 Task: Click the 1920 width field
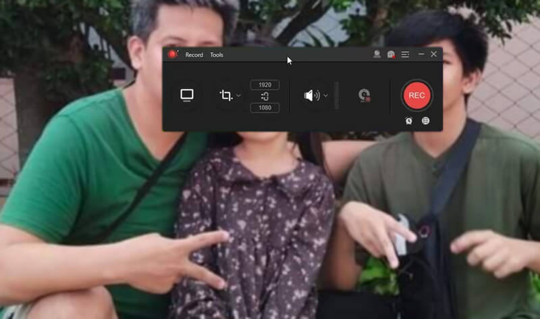(x=265, y=85)
